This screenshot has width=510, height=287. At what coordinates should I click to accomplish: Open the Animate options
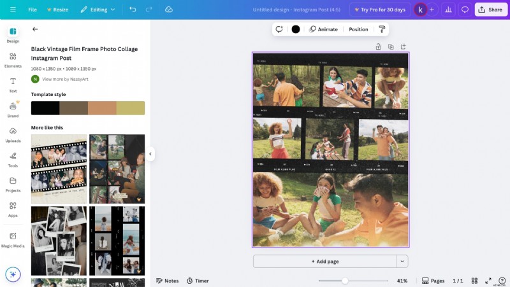(x=324, y=29)
